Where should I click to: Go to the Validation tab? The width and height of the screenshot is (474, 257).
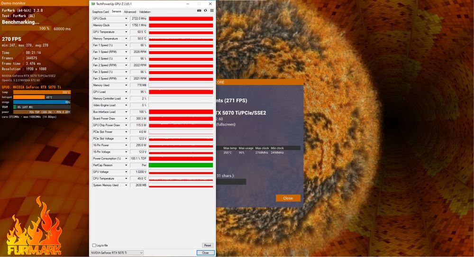[x=145, y=12]
